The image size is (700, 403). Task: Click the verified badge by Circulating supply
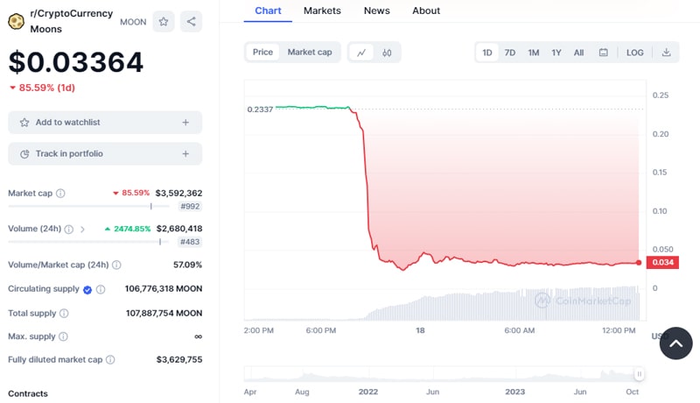(87, 289)
